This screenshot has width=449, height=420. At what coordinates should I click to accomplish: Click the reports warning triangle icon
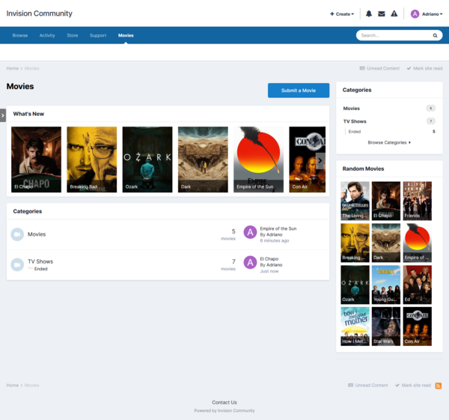tap(394, 13)
